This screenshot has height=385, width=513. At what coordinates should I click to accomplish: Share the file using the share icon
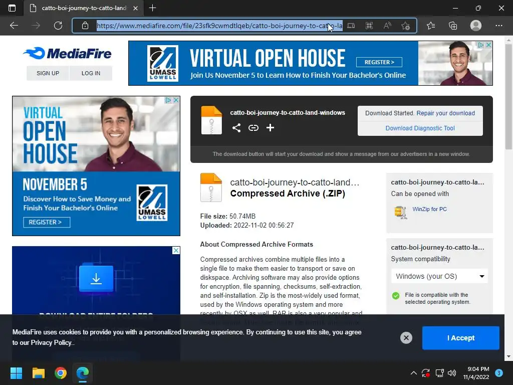236,128
